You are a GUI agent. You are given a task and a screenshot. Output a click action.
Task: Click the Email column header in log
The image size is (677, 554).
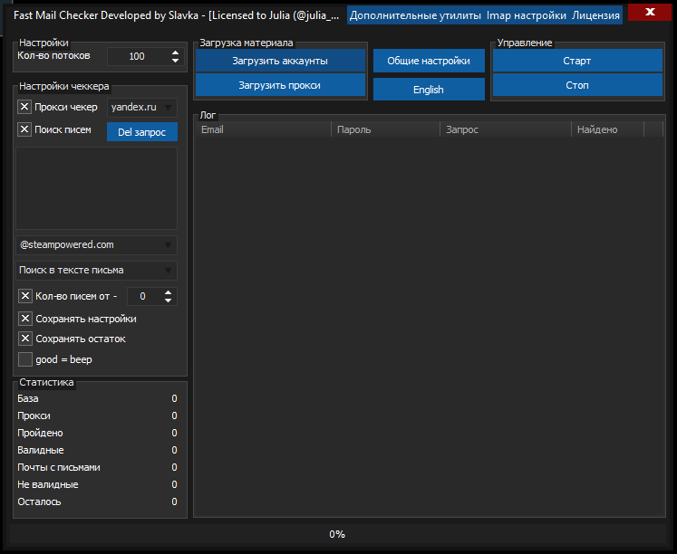263,129
